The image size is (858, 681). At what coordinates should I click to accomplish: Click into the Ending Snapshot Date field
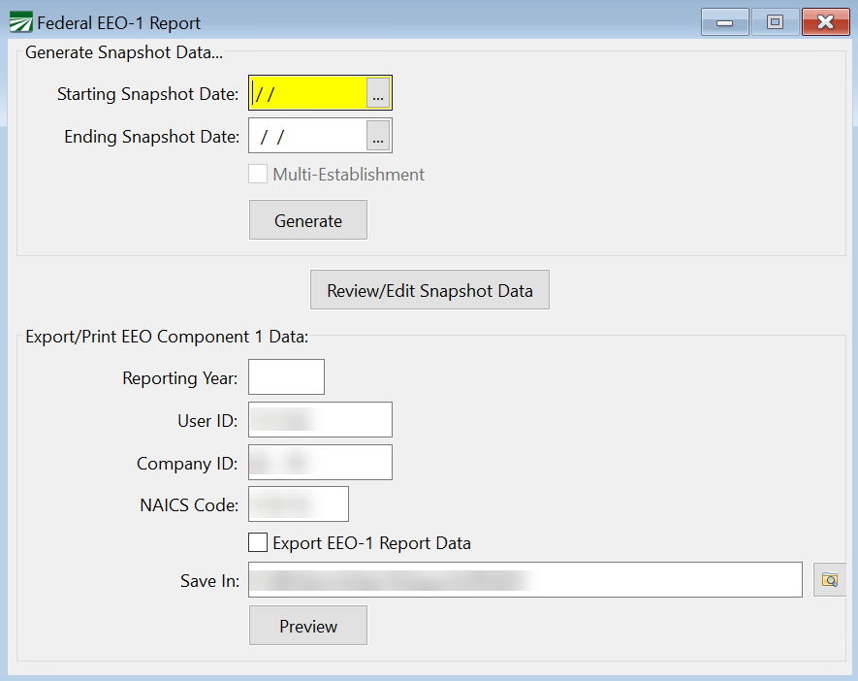308,137
